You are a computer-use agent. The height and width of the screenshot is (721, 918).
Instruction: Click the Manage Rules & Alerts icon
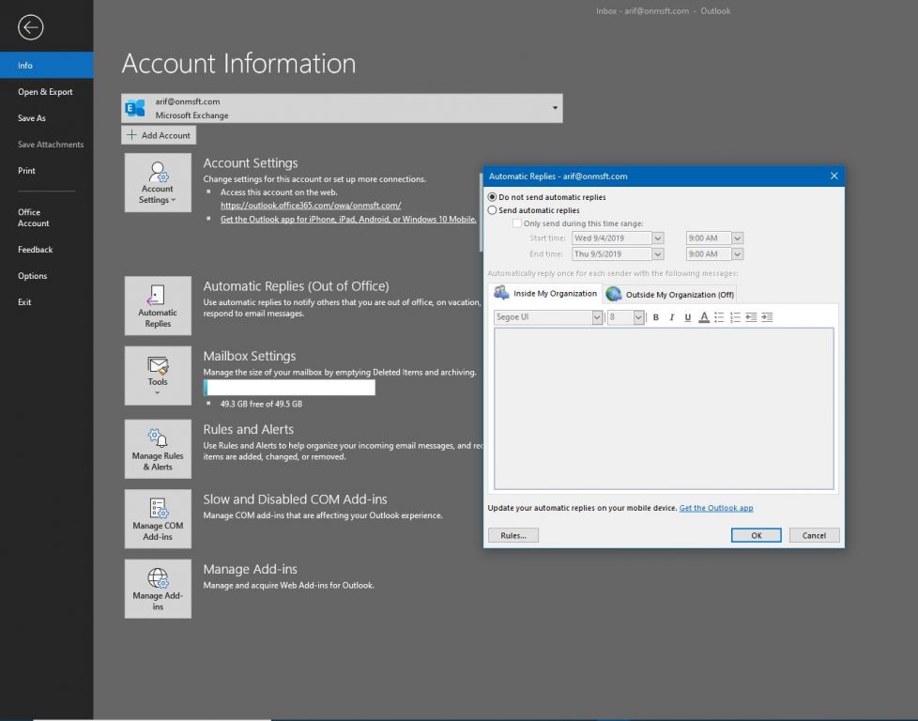[157, 448]
